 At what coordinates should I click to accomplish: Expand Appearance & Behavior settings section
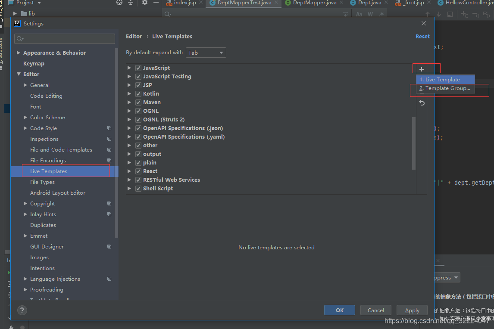pyautogui.click(x=19, y=53)
